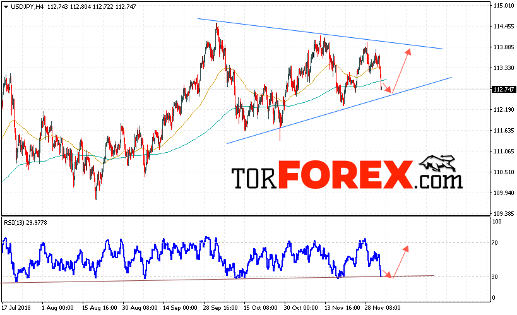Click the USDJPY,H4 symbol title
This screenshot has height=315, width=517.
tap(27, 6)
